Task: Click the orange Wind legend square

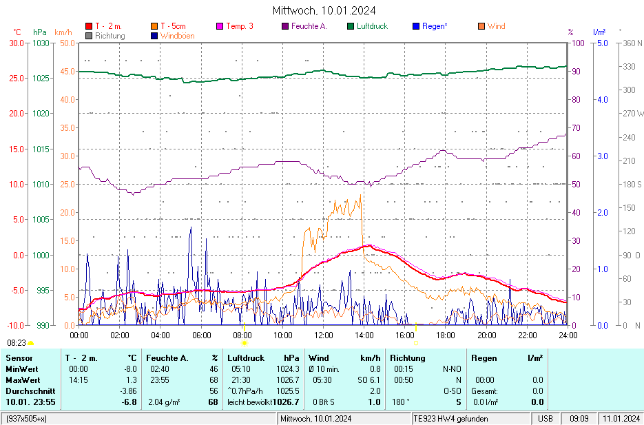Action: click(481, 26)
